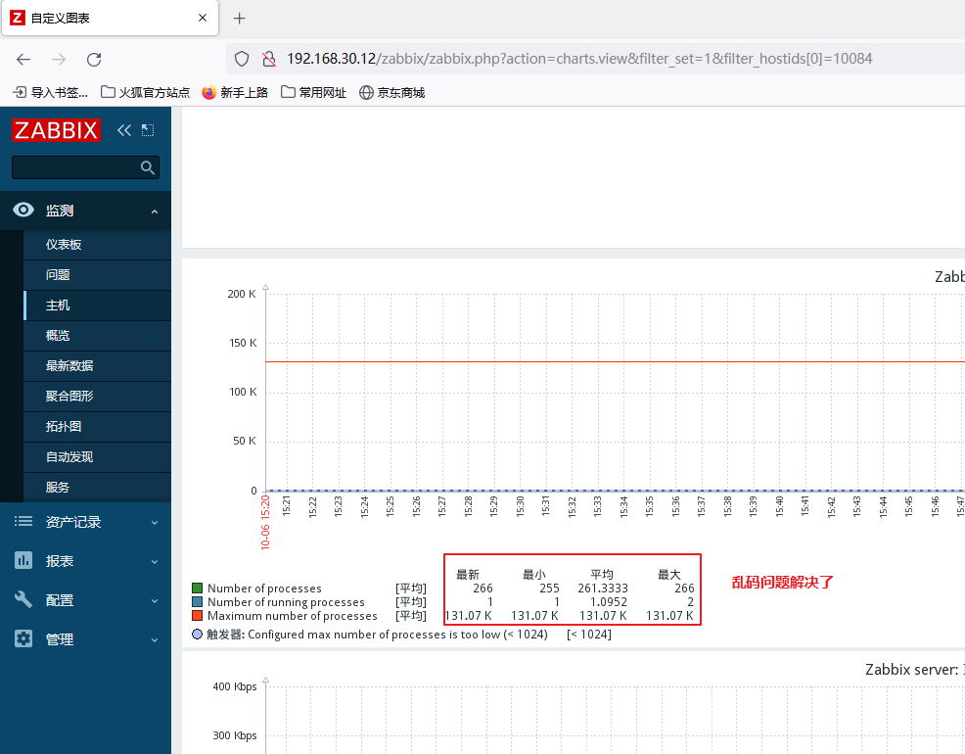
Task: Select the 自定义图表 browser tab
Action: pos(111,18)
